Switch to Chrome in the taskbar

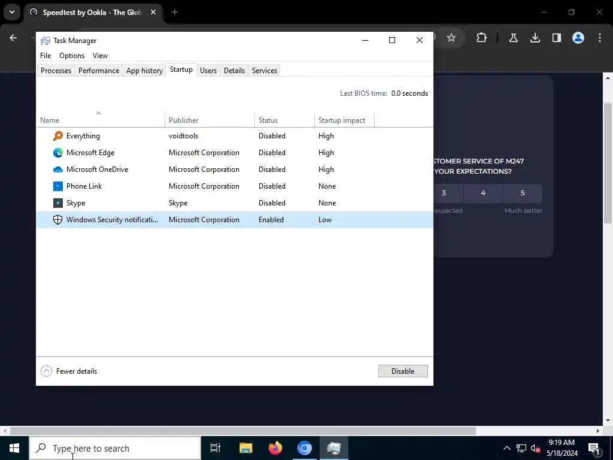click(x=305, y=448)
